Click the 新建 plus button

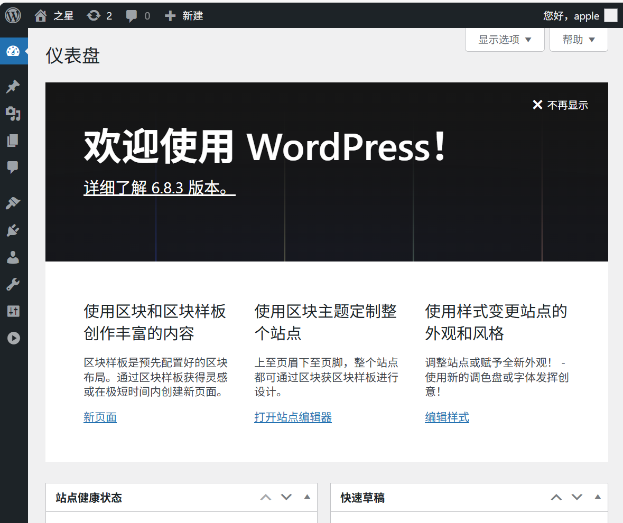[x=170, y=16]
